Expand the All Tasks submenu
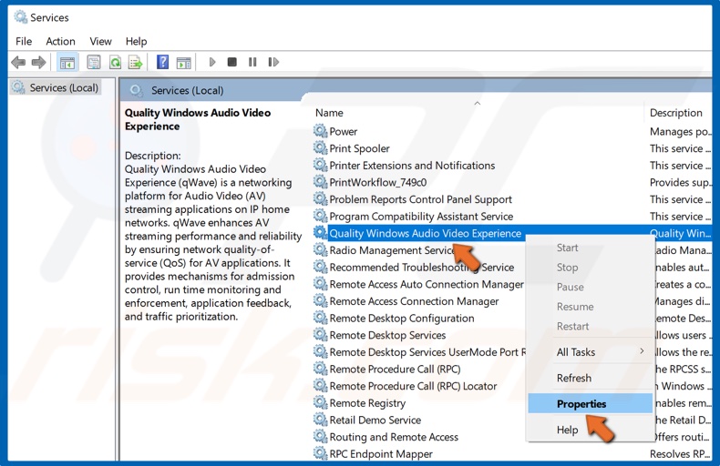The image size is (720, 466). [576, 352]
